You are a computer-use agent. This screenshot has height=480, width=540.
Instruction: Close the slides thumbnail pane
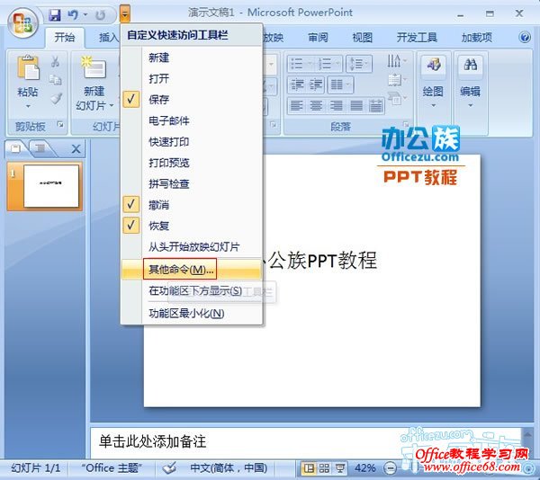pos(76,148)
